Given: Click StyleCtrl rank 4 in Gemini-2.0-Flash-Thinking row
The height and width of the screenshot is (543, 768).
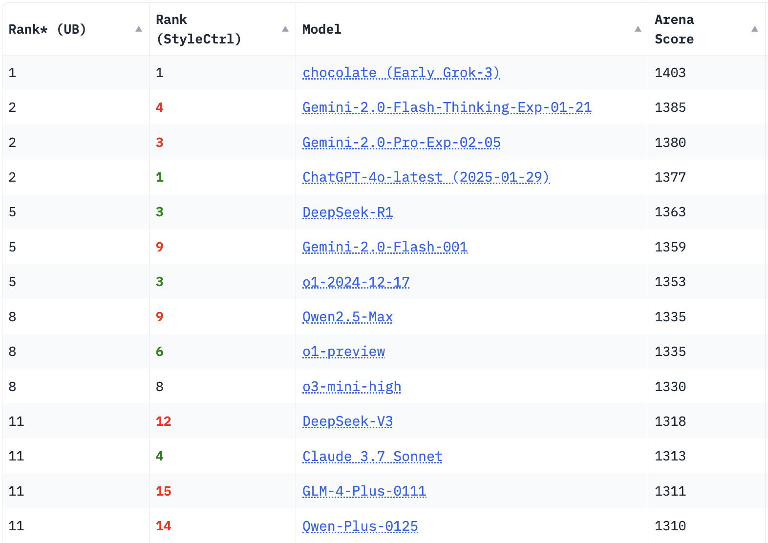Looking at the screenshot, I should 160,107.
